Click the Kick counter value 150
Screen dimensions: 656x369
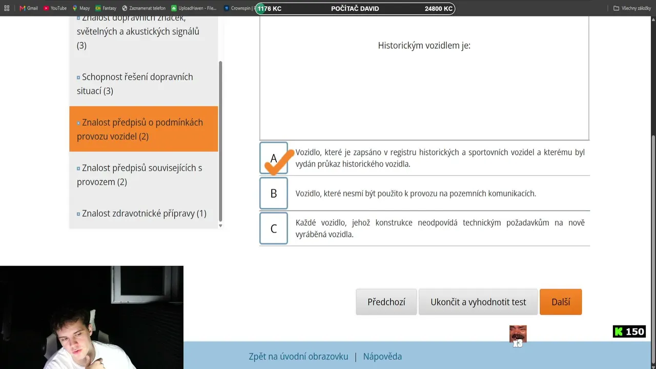634,332
